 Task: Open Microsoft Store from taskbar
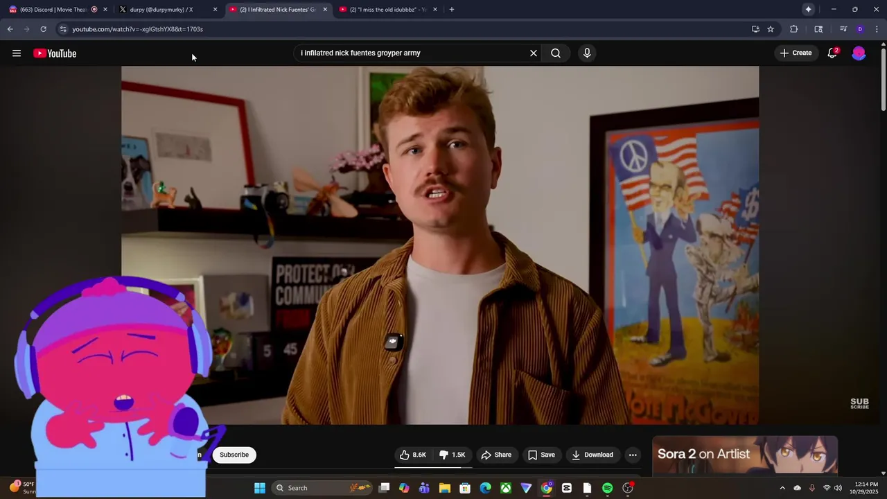pos(465,488)
